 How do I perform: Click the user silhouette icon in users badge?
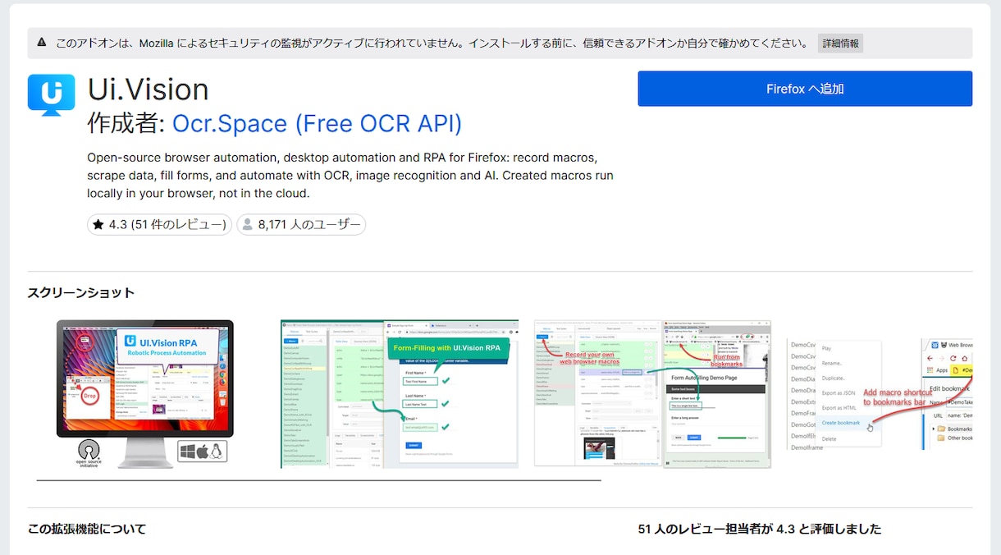click(248, 224)
